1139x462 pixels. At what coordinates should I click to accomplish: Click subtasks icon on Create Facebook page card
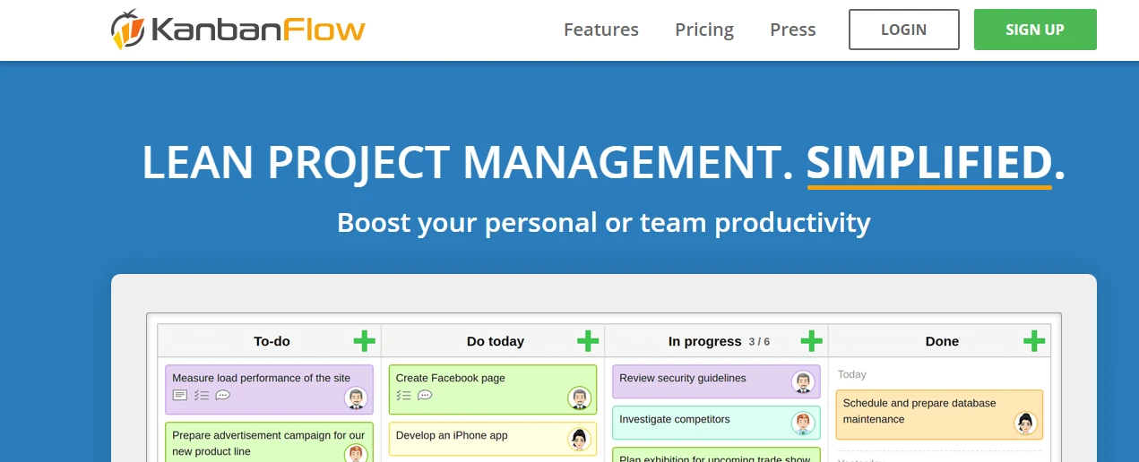pos(403,395)
